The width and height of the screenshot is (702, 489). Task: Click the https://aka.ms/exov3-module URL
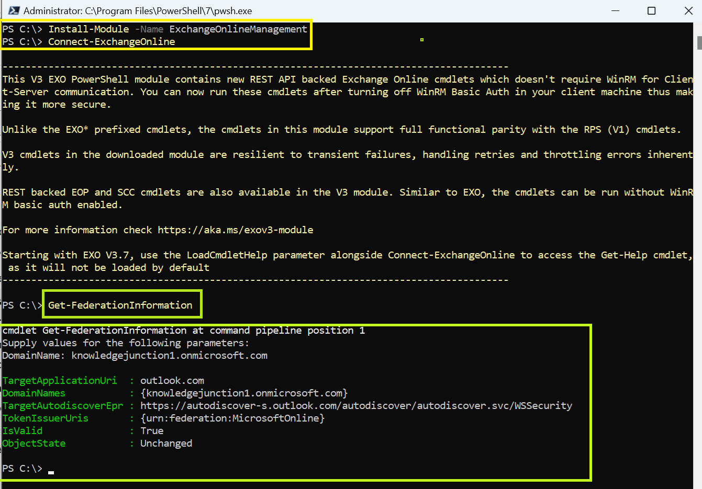[236, 230]
